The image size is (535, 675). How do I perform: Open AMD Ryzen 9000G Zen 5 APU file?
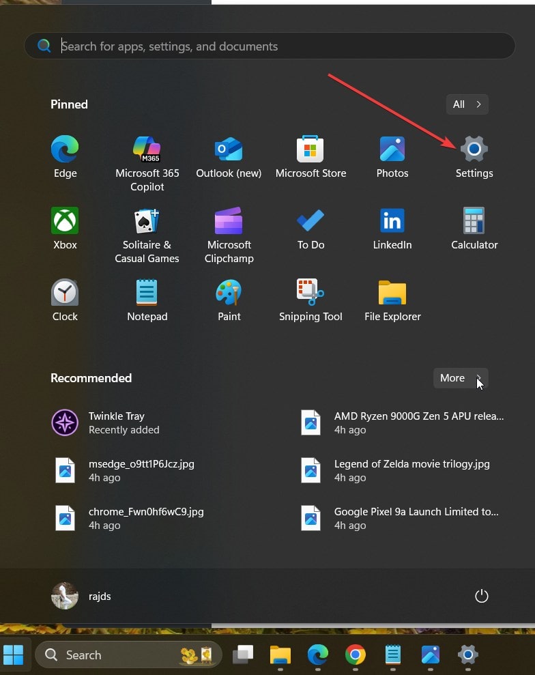click(x=403, y=422)
